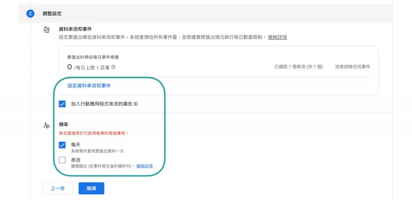Open 瞭解詳情 link next to streaming export
The width and height of the screenshot is (412, 203).
pyautogui.click(x=144, y=166)
